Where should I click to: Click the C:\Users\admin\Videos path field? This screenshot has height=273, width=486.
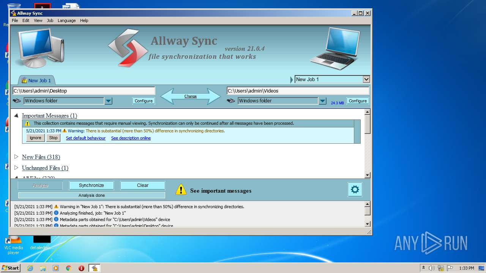point(298,91)
